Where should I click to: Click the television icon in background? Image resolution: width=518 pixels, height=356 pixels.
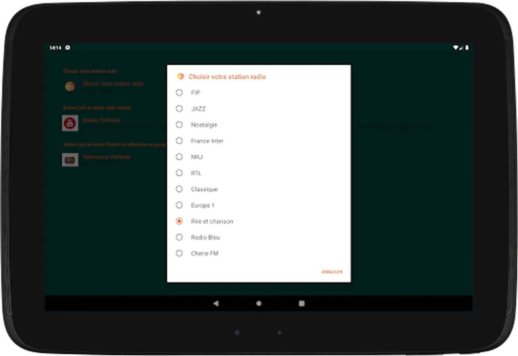pyautogui.click(x=70, y=160)
